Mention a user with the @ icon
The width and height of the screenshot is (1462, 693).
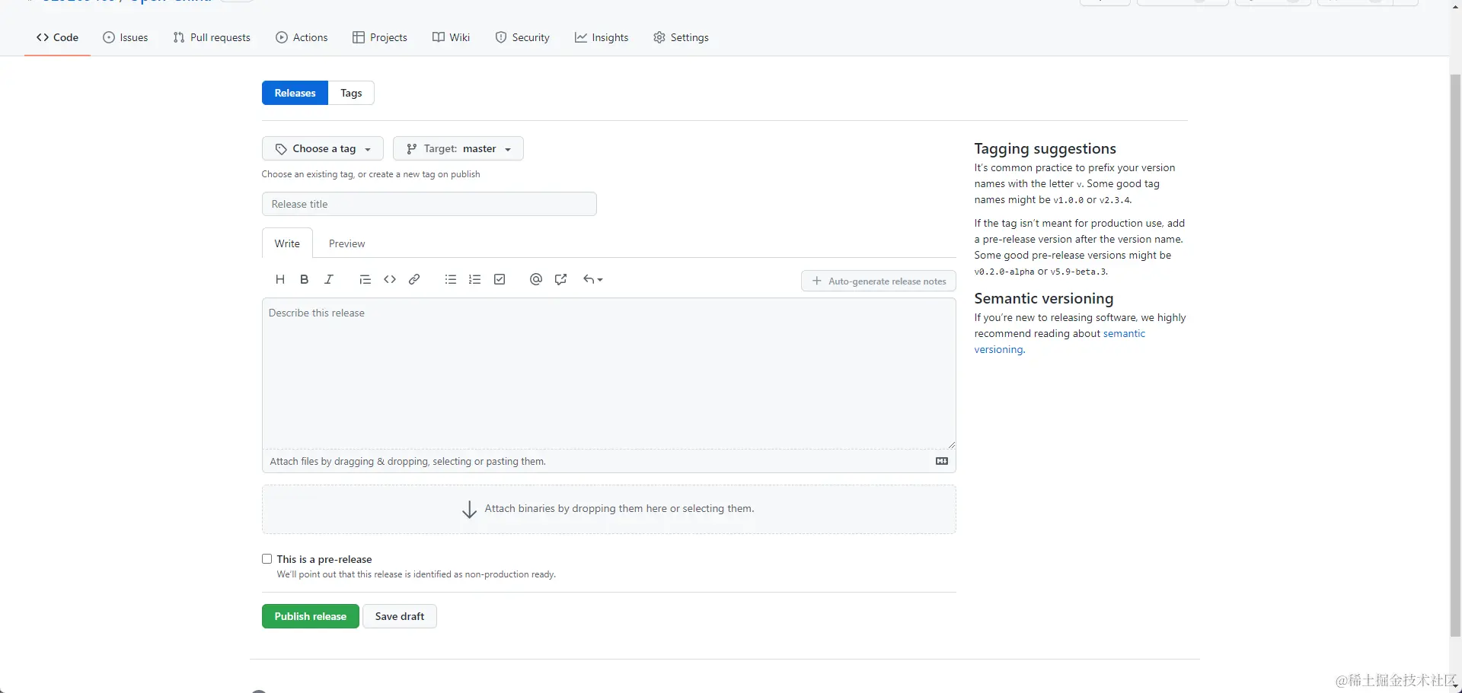(536, 279)
